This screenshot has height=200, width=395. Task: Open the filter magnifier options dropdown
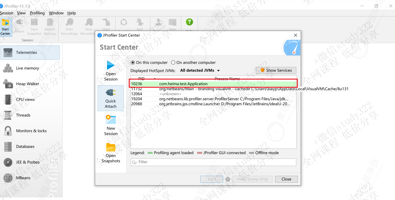(134, 162)
